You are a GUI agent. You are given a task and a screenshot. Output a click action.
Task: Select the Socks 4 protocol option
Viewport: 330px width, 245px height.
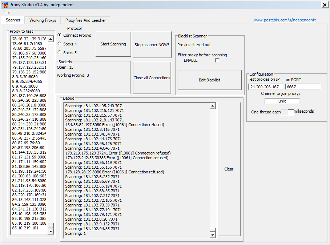pos(67,44)
